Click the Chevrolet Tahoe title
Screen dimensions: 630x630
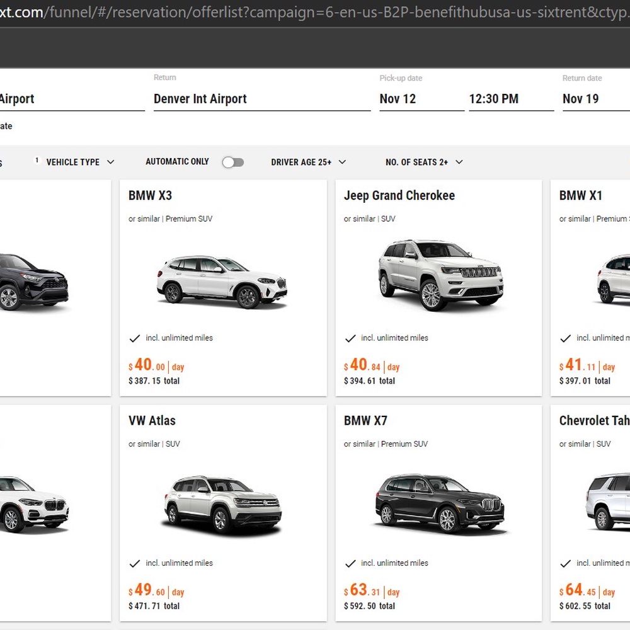pyautogui.click(x=594, y=420)
